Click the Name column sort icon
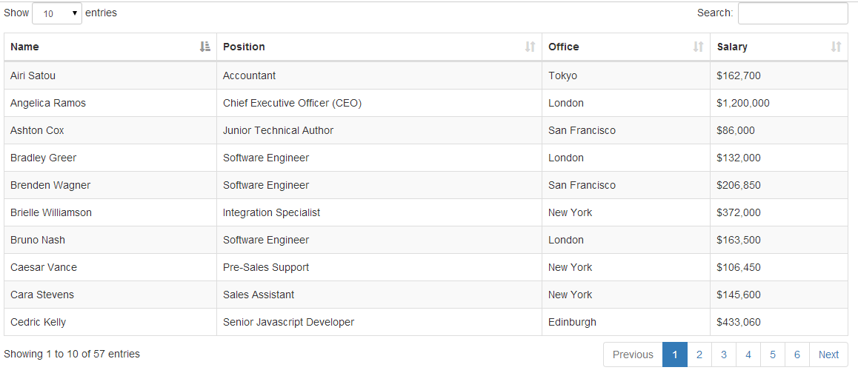858x373 pixels. [205, 47]
